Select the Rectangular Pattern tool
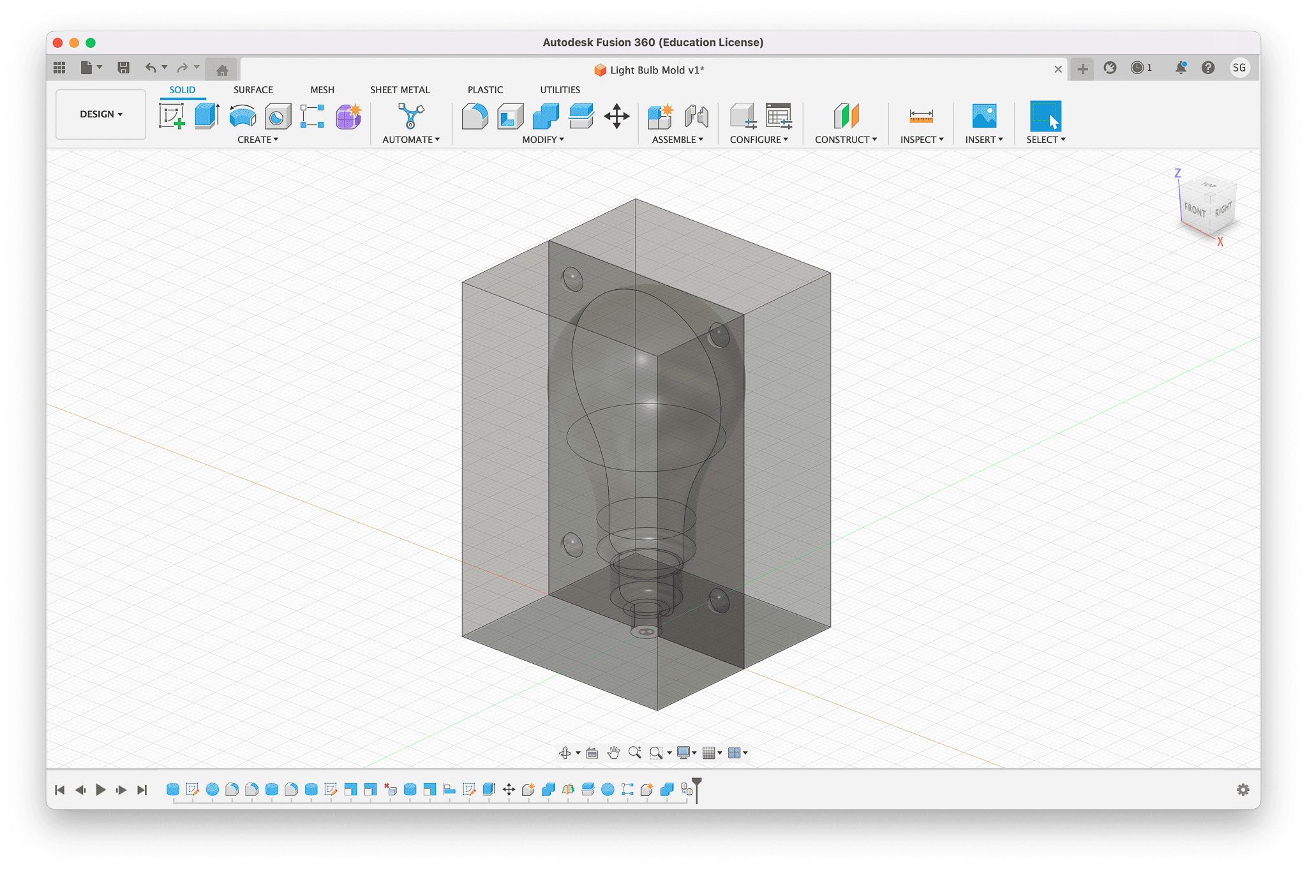This screenshot has height=870, width=1307. point(312,116)
